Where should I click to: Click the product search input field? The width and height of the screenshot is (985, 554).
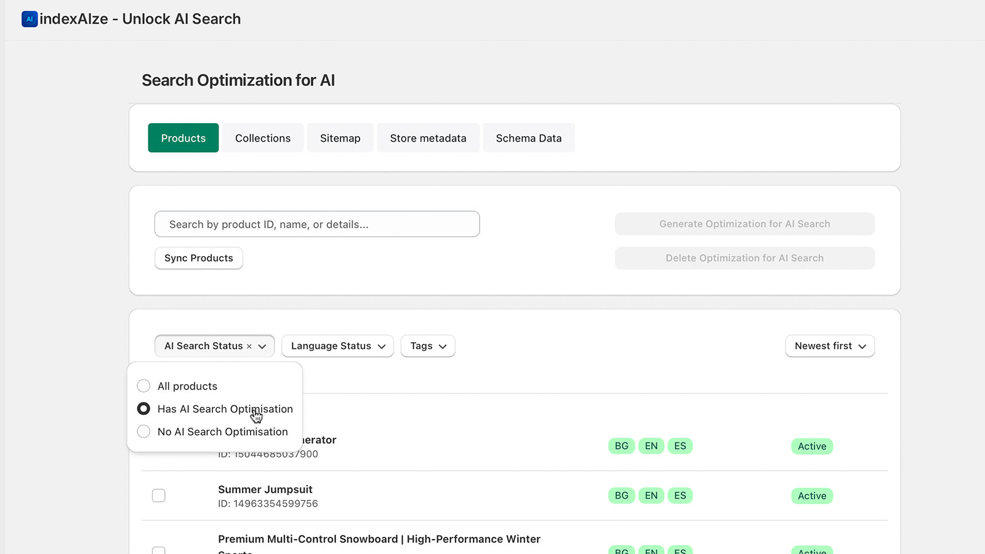[316, 224]
